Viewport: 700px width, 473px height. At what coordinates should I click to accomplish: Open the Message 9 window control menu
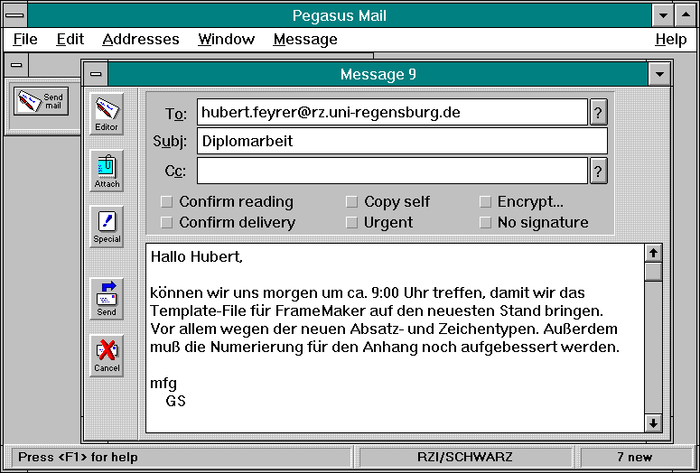[x=96, y=74]
